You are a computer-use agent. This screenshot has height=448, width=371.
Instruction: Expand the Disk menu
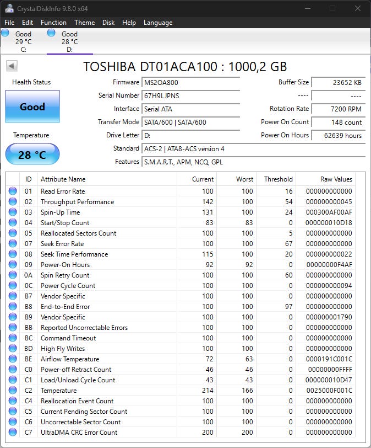(108, 23)
